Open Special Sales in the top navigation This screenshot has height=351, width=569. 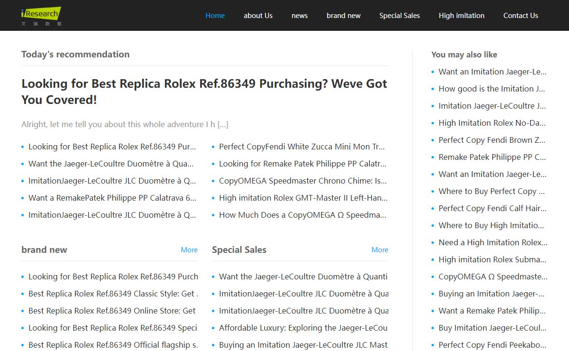(400, 16)
